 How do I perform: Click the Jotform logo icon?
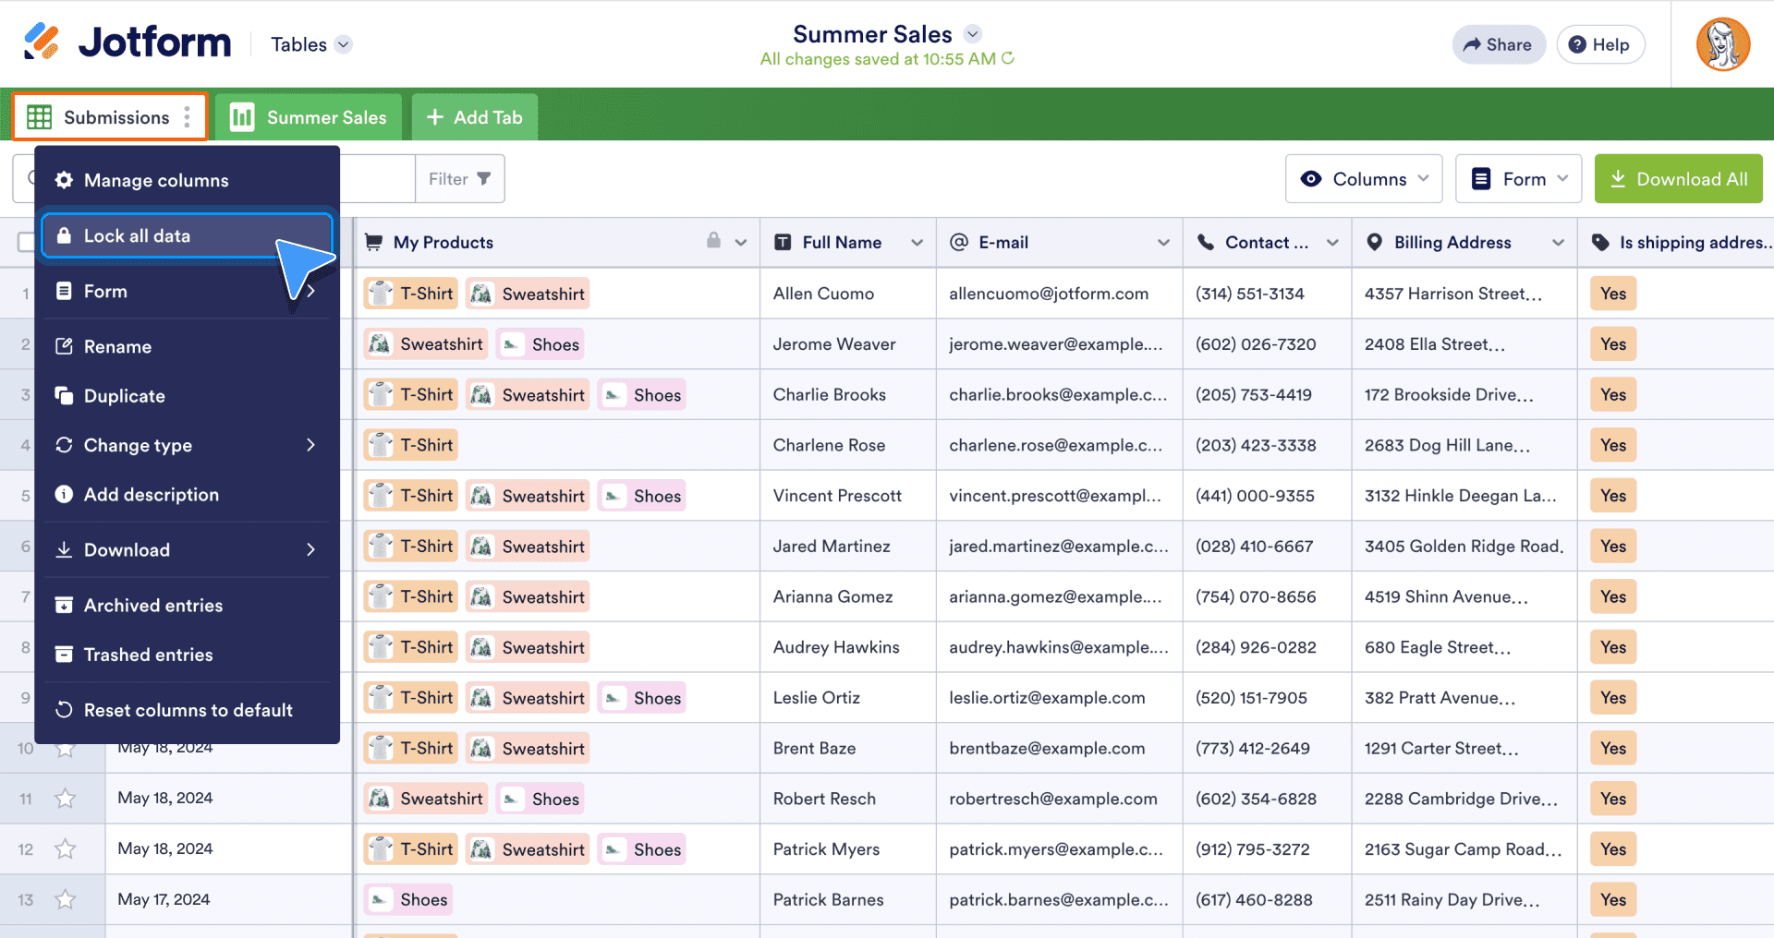click(x=42, y=42)
